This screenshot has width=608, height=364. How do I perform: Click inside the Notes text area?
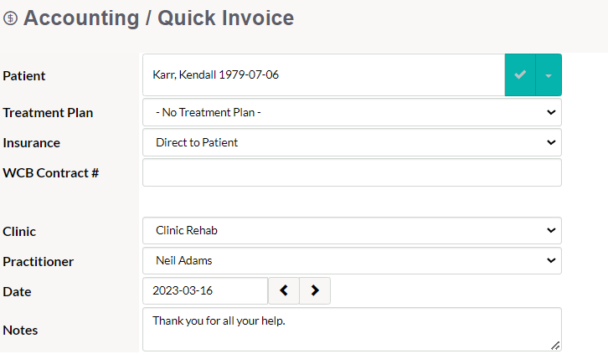pyautogui.click(x=352, y=330)
